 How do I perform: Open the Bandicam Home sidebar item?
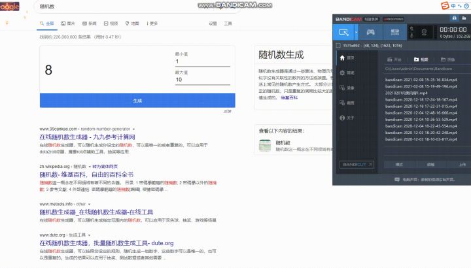[347, 58]
